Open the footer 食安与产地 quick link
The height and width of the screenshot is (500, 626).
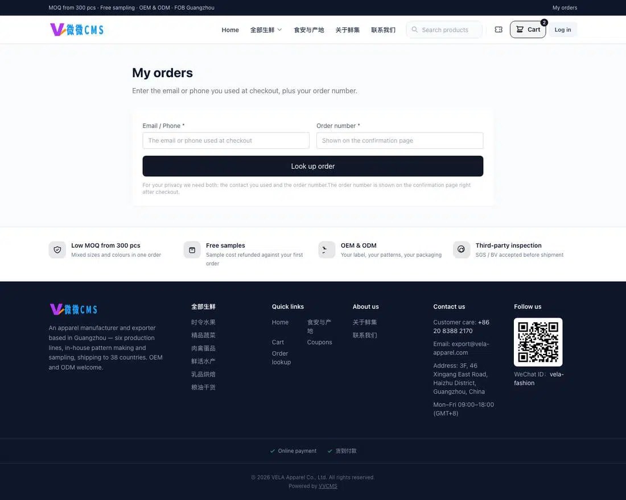pos(319,327)
